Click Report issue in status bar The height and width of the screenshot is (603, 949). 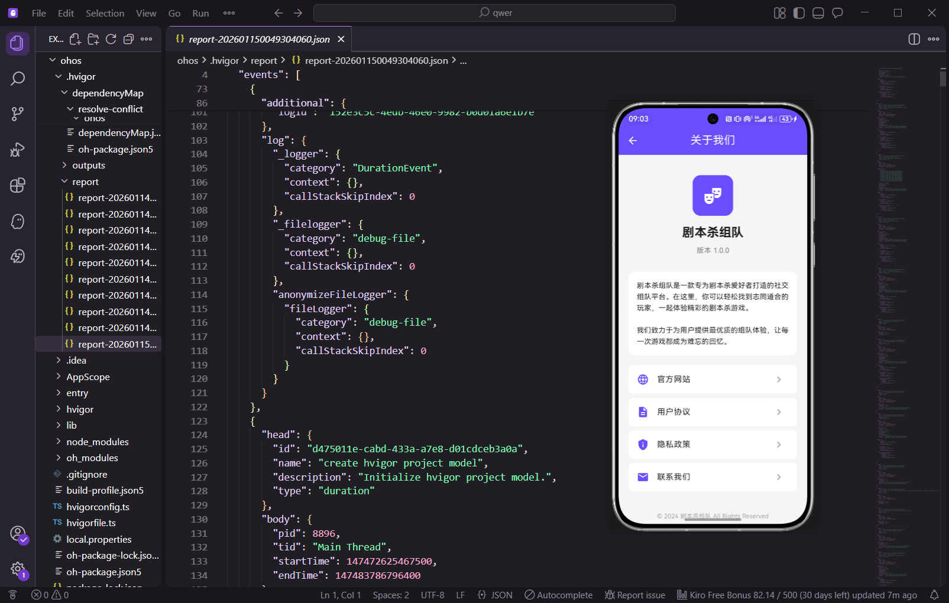(x=635, y=595)
